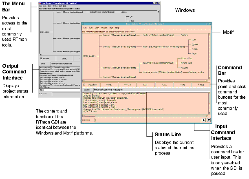This screenshot has width=249, height=179.
Task: Click the 'MONITOR> run' line in Motif output
Action: 90,111
